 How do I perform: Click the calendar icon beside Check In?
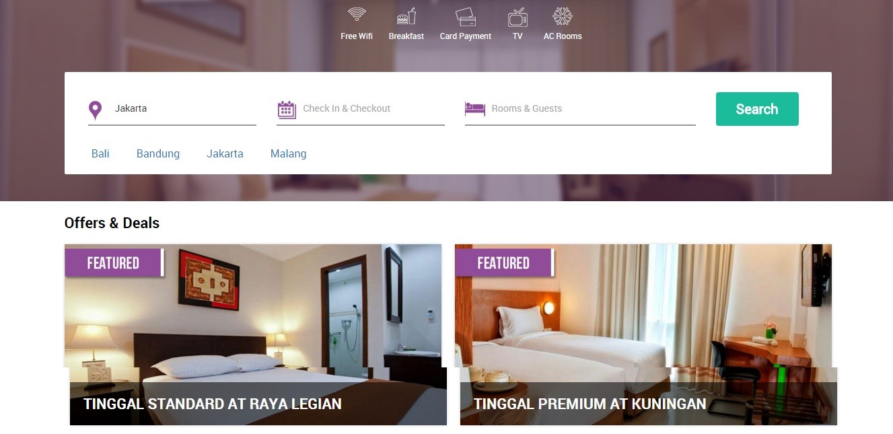point(287,110)
